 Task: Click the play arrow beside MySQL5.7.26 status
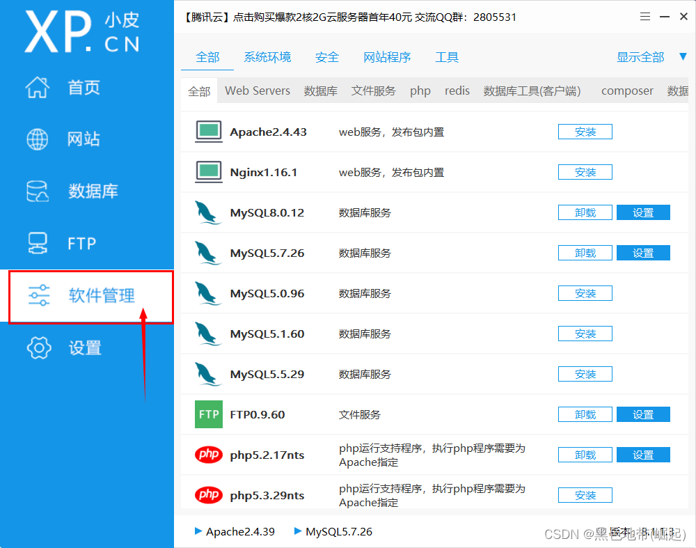pos(298,531)
